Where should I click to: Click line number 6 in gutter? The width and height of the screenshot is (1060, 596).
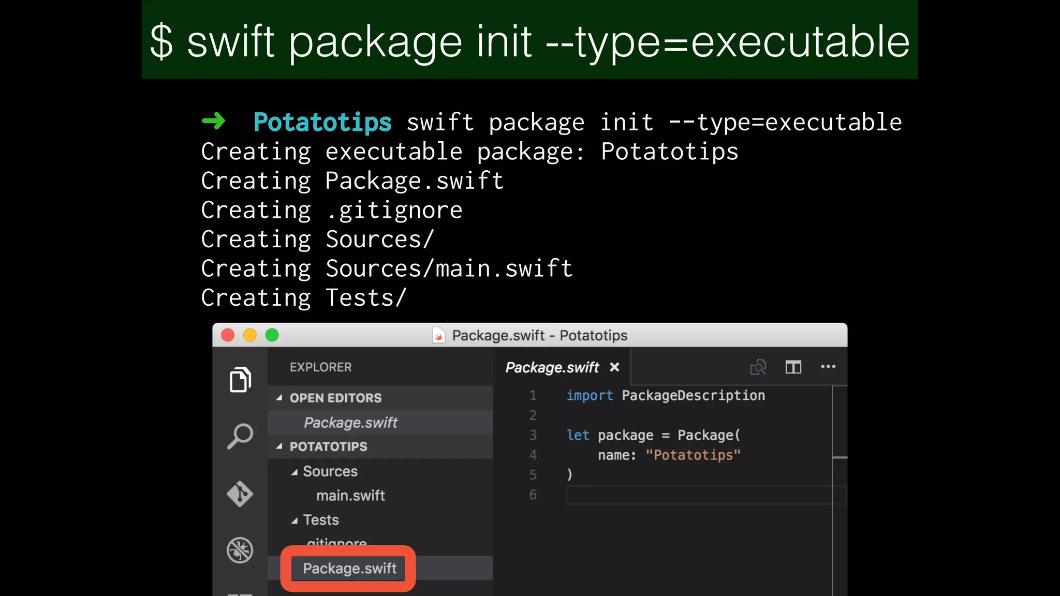pos(533,495)
